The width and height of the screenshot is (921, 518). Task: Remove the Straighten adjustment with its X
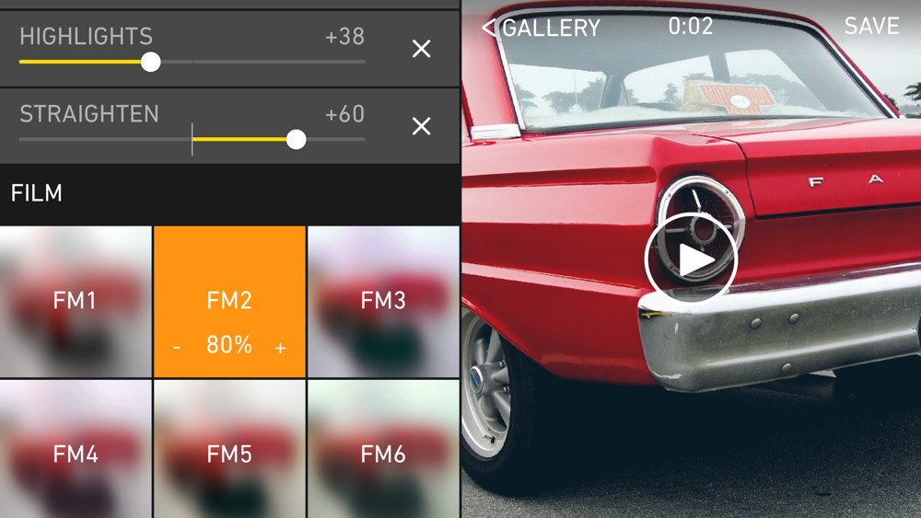coord(421,126)
